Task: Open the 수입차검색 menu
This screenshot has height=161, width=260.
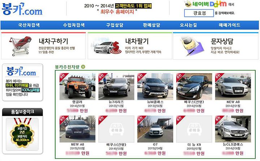Action: (x=74, y=25)
